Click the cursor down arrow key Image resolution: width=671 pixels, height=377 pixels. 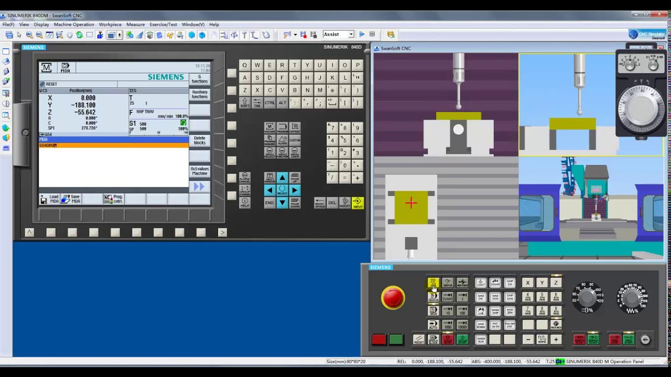[282, 203]
